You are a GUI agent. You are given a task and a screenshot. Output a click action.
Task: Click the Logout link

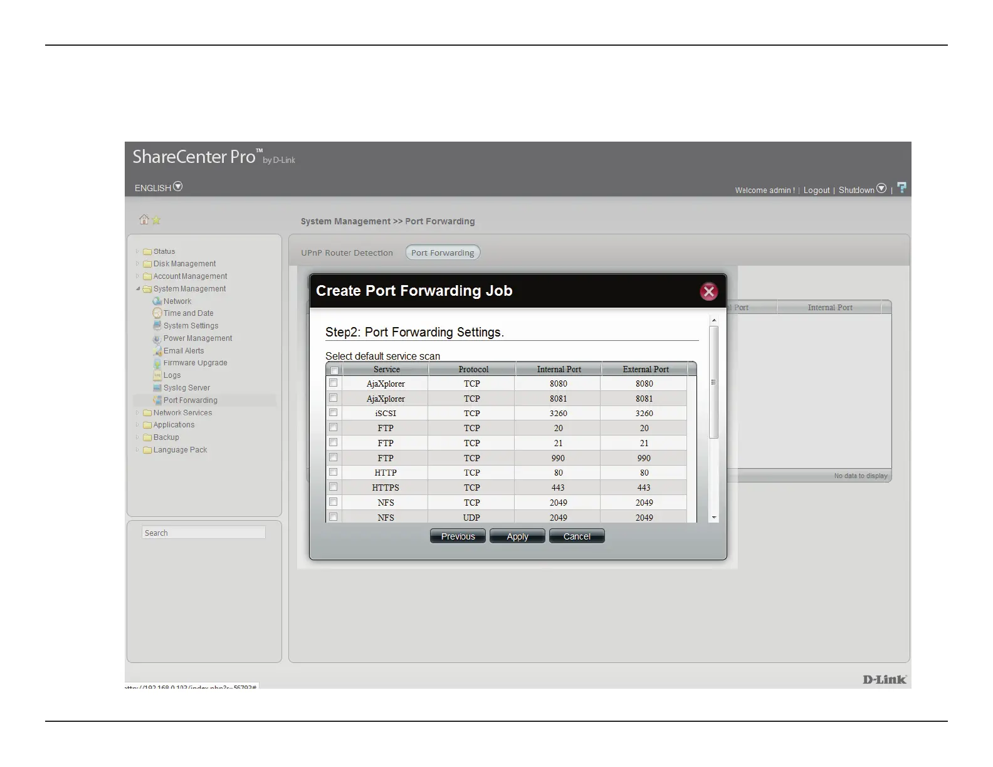tap(816, 190)
